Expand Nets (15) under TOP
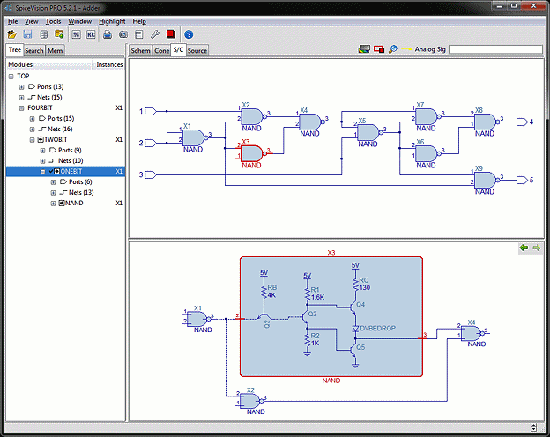The image size is (550, 437). 21,98
